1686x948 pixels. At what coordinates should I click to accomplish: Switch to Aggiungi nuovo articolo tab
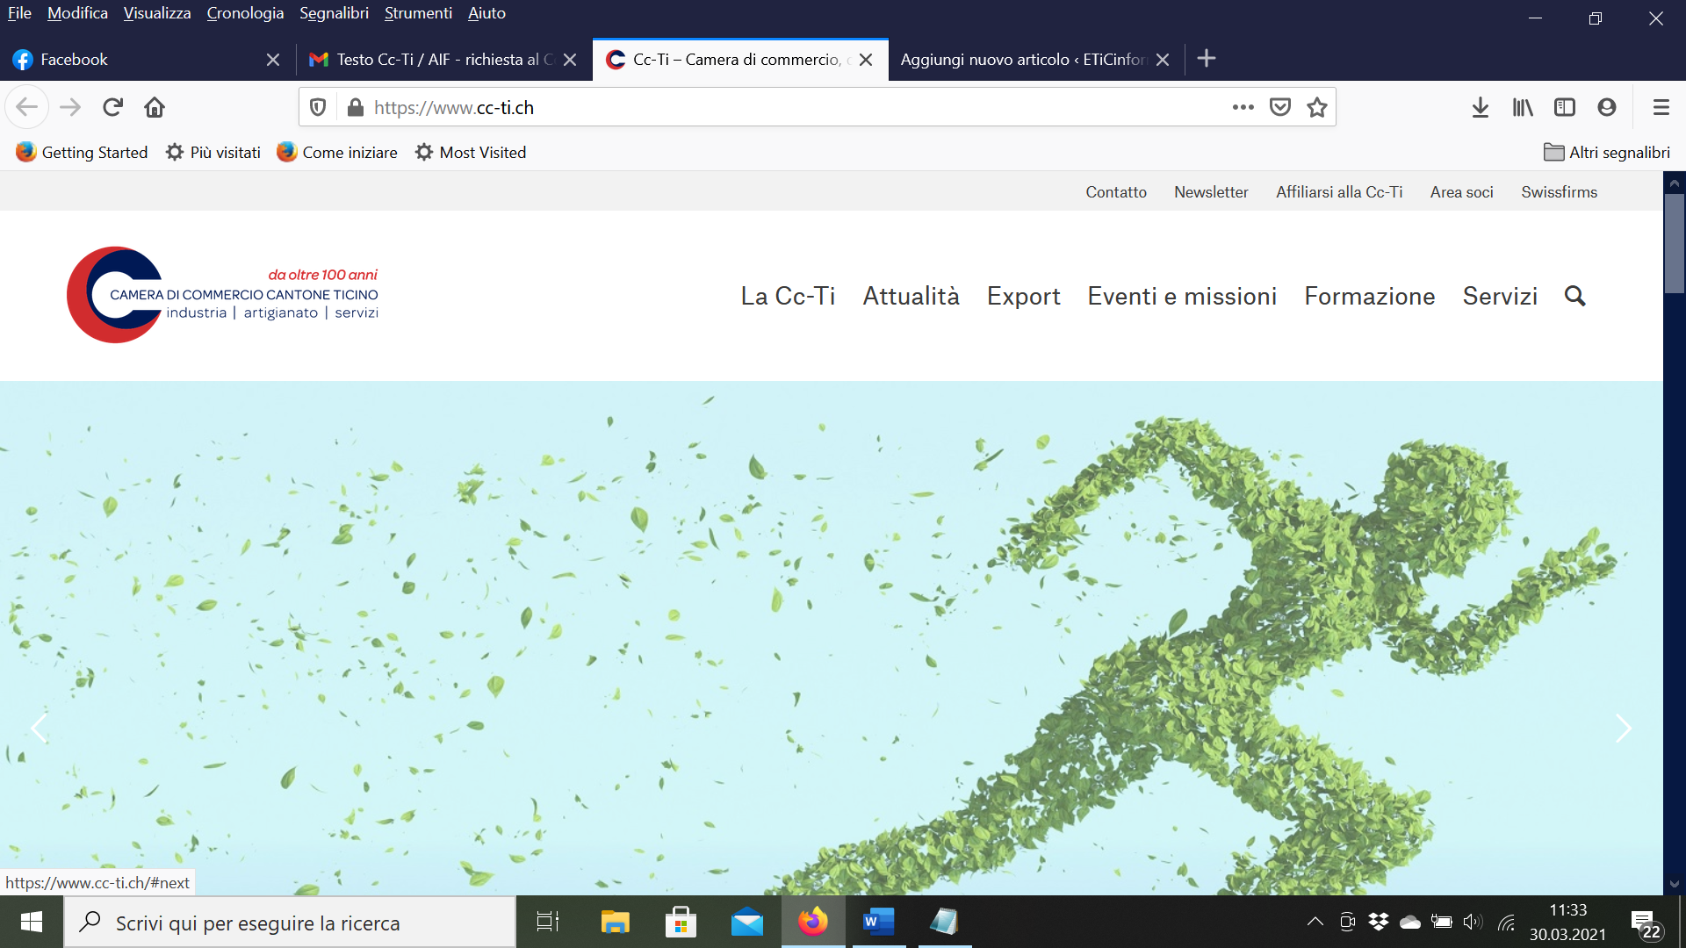pos(1023,60)
